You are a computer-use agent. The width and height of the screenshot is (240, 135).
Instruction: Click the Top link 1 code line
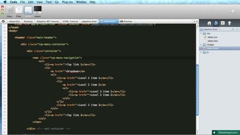pos(70,64)
